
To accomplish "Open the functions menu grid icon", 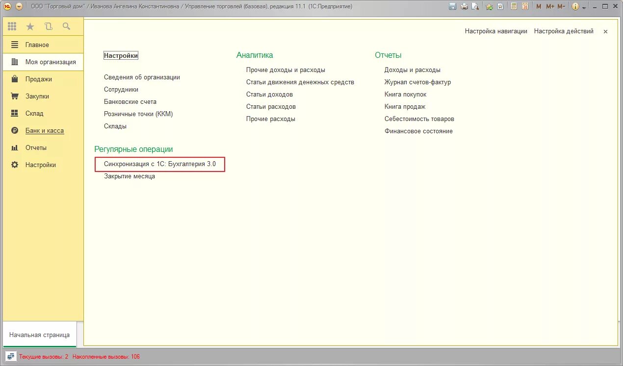I will [x=12, y=26].
